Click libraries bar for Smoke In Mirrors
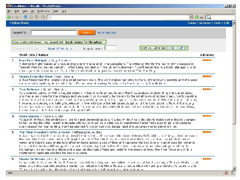This screenshot has height=180, width=240. click(207, 159)
